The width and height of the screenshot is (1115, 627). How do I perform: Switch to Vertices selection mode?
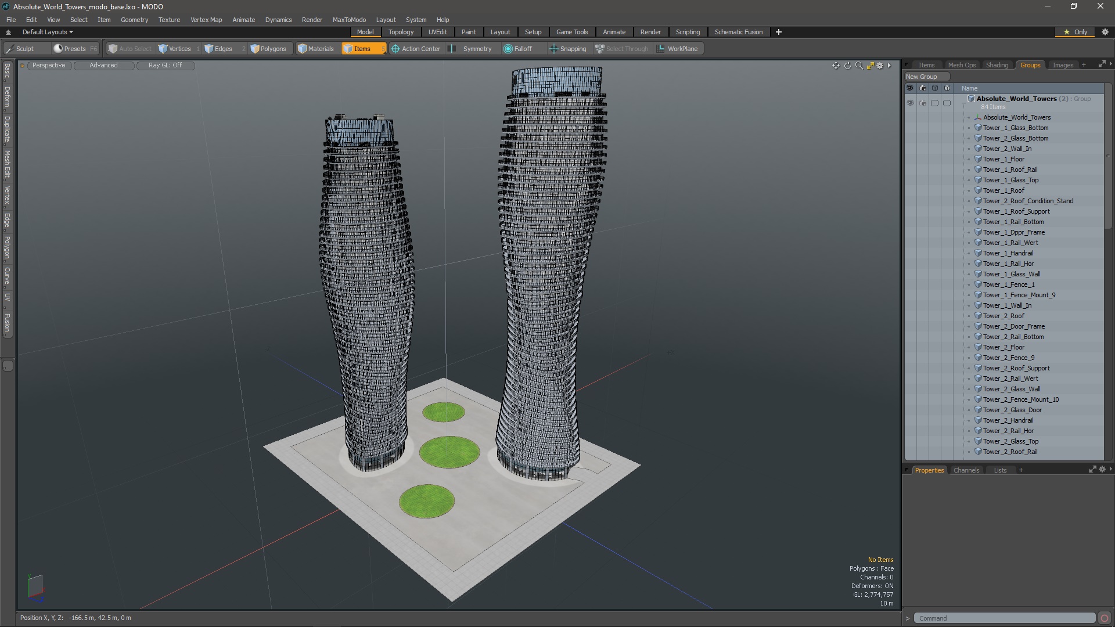179,49
